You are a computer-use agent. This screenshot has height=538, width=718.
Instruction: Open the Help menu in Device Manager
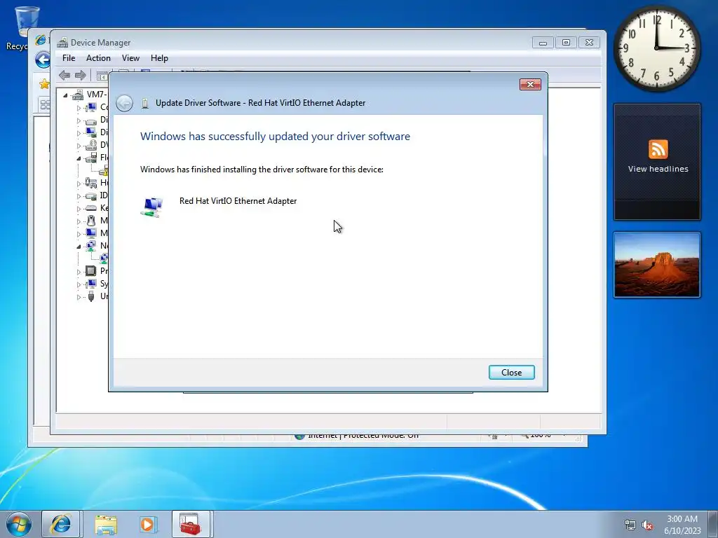point(159,58)
